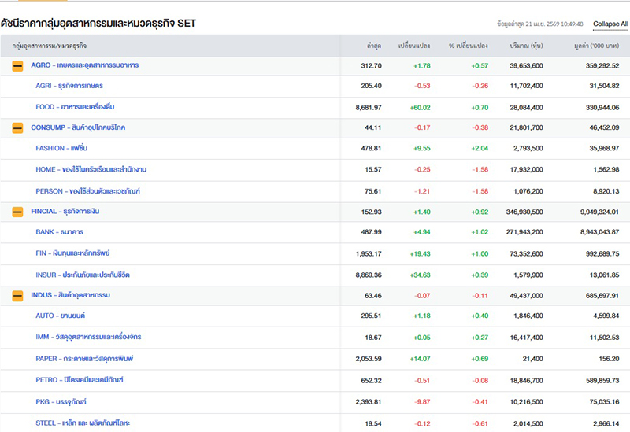Viewport: 630px width, 432px height.
Task: Open BANK sector link
Action: point(60,232)
